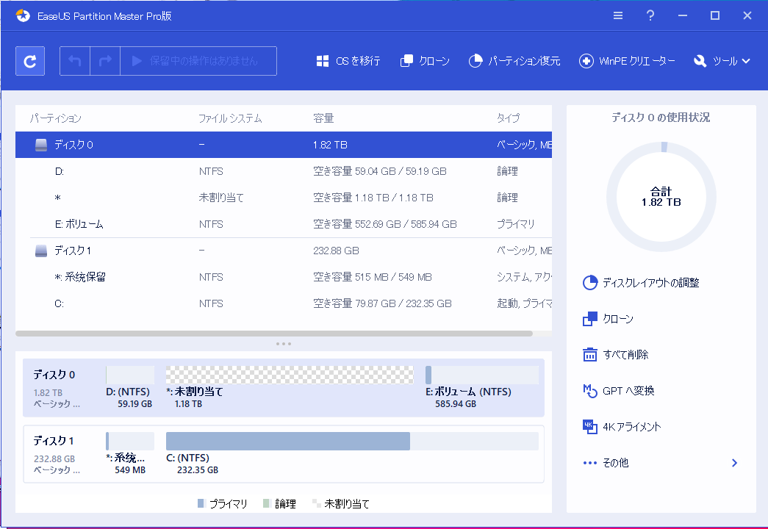Click the pending operations play button
The width and height of the screenshot is (768, 529).
(x=137, y=61)
